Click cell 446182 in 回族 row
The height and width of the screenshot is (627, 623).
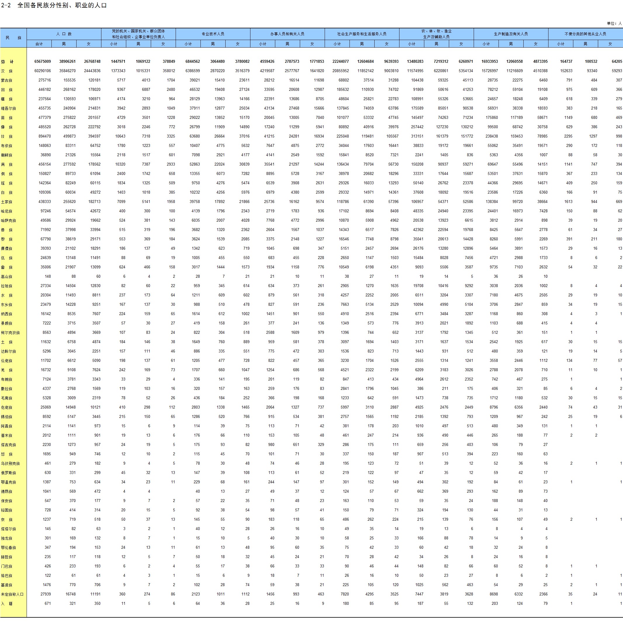click(44, 90)
